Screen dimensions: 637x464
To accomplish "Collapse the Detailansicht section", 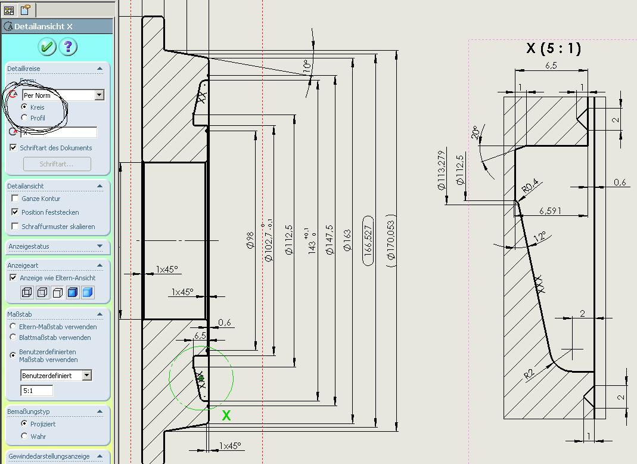I will pyautogui.click(x=100, y=186).
